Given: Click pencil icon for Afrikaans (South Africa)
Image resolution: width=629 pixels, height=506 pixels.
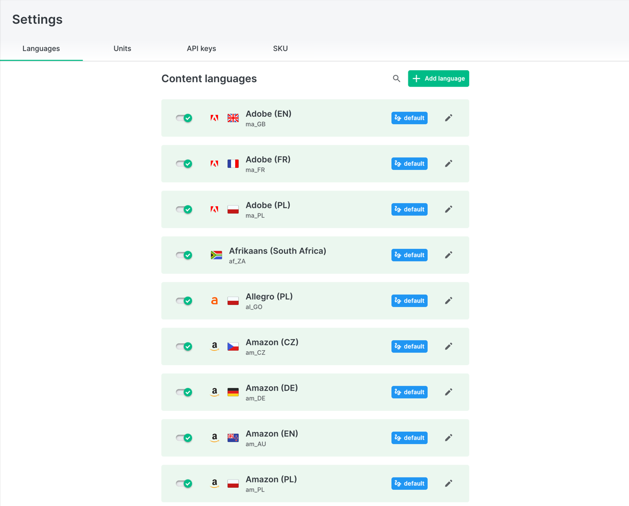Looking at the screenshot, I should click(448, 255).
